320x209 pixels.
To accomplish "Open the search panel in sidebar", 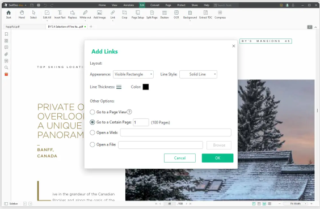I will point(6,67).
